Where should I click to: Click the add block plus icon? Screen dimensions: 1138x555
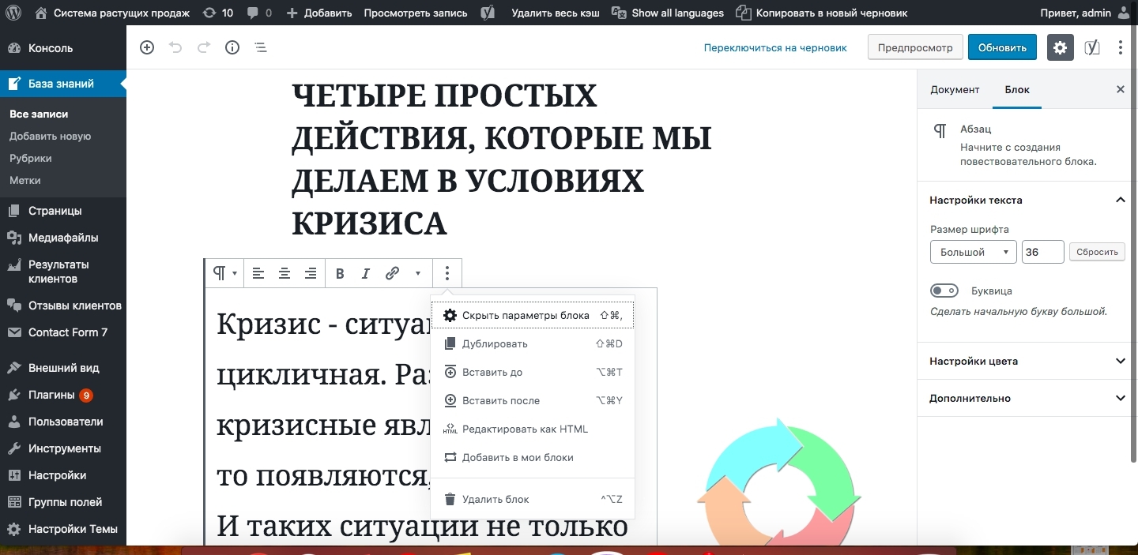coord(147,47)
